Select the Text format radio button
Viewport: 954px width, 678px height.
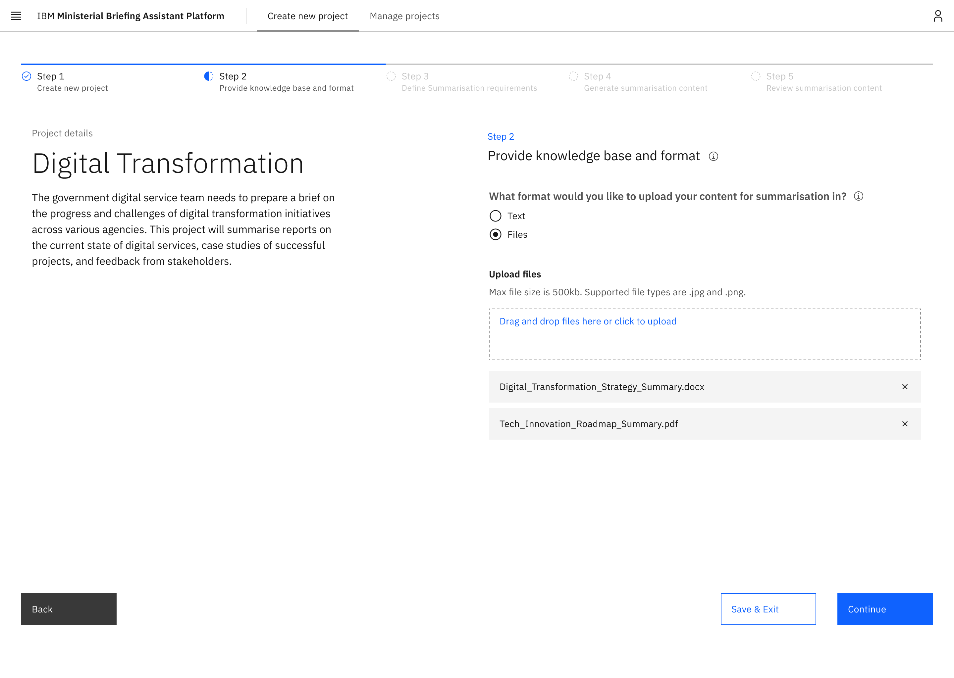[495, 216]
